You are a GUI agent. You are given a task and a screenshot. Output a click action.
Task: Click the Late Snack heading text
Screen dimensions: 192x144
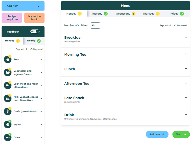(x=74, y=98)
